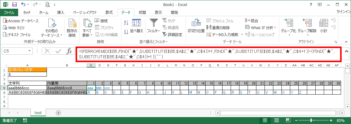Viewport: 351px width, 124px height.
Task: Click the Print Preview quick access icon
Action: [47, 4]
